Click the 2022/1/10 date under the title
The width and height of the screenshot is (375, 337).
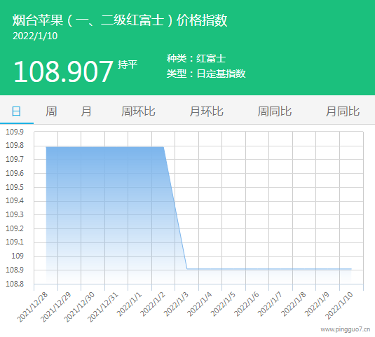click(35, 36)
